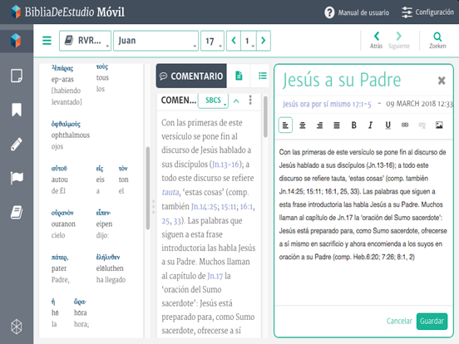The width and height of the screenshot is (459, 344).
Task: Select the COMENTARIO tab
Action: tap(191, 76)
